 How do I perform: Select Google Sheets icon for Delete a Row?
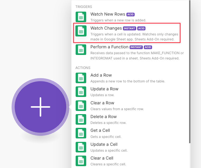pos(81,119)
